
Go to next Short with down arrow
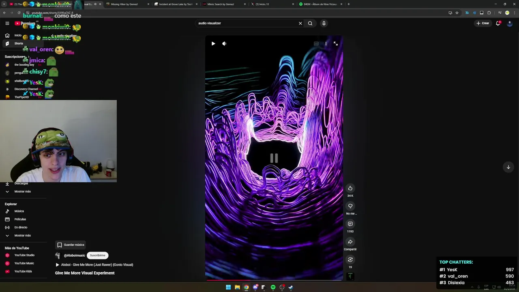[x=508, y=167]
